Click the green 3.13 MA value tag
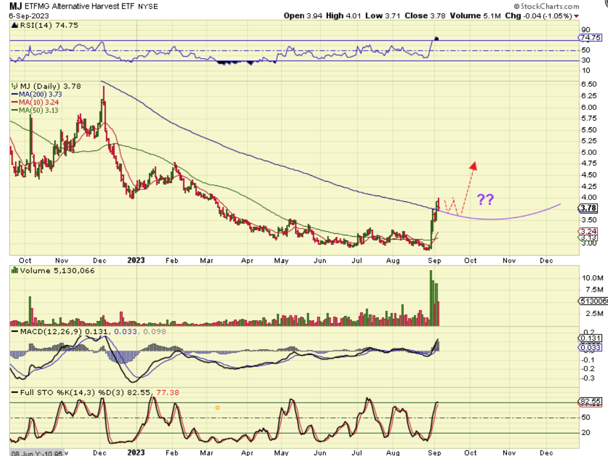 point(589,238)
